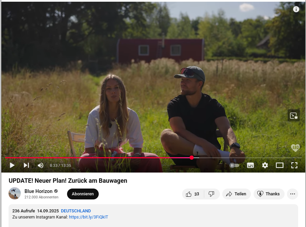306x227 pixels.
Task: Toggle the autoplay switch
Action: point(234,165)
